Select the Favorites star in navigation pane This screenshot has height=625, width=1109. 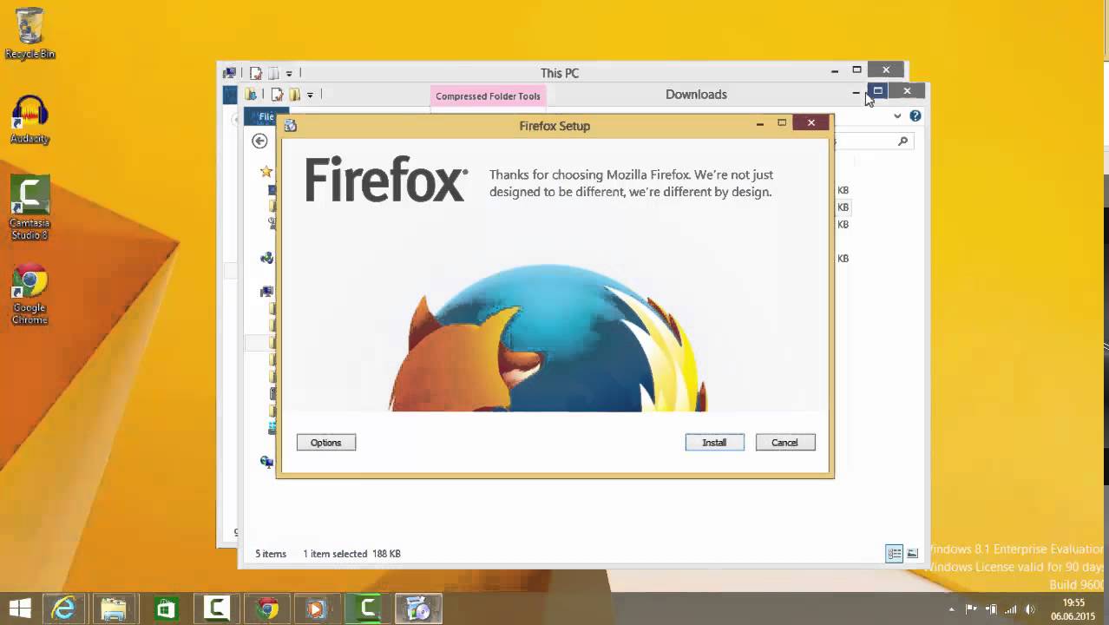(x=266, y=172)
